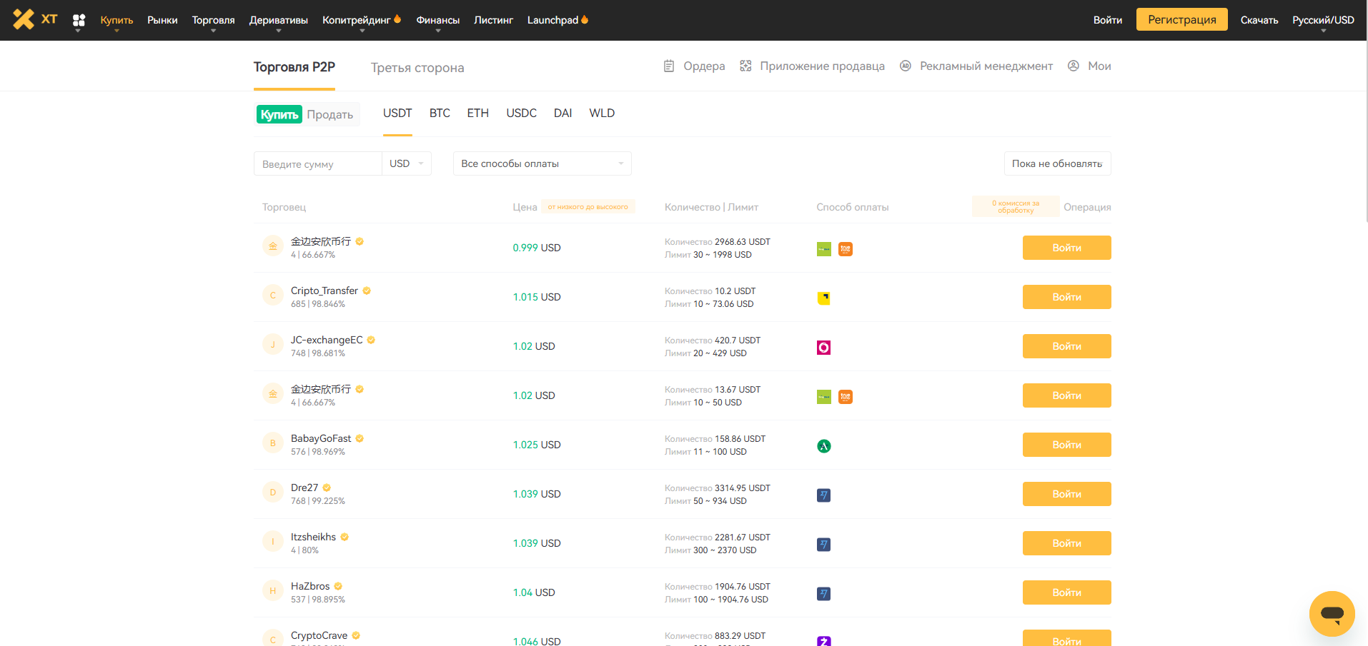Click verified badge next to Cripto_Transfer
The image size is (1368, 646).
(367, 291)
